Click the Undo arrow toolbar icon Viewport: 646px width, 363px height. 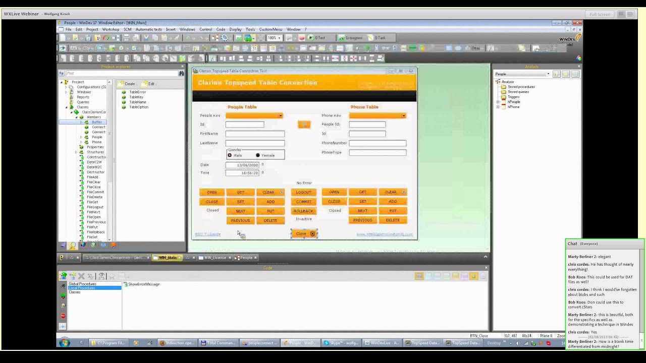(188, 38)
